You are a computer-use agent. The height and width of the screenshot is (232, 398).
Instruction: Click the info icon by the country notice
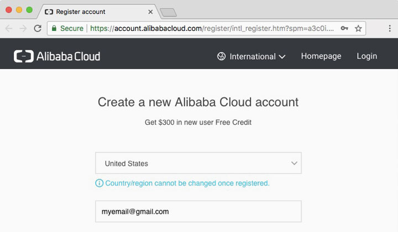click(x=99, y=183)
